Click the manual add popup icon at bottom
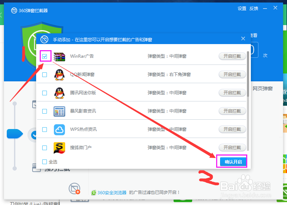Screen dimensions: 287x205 pyautogui.click(x=74, y=188)
